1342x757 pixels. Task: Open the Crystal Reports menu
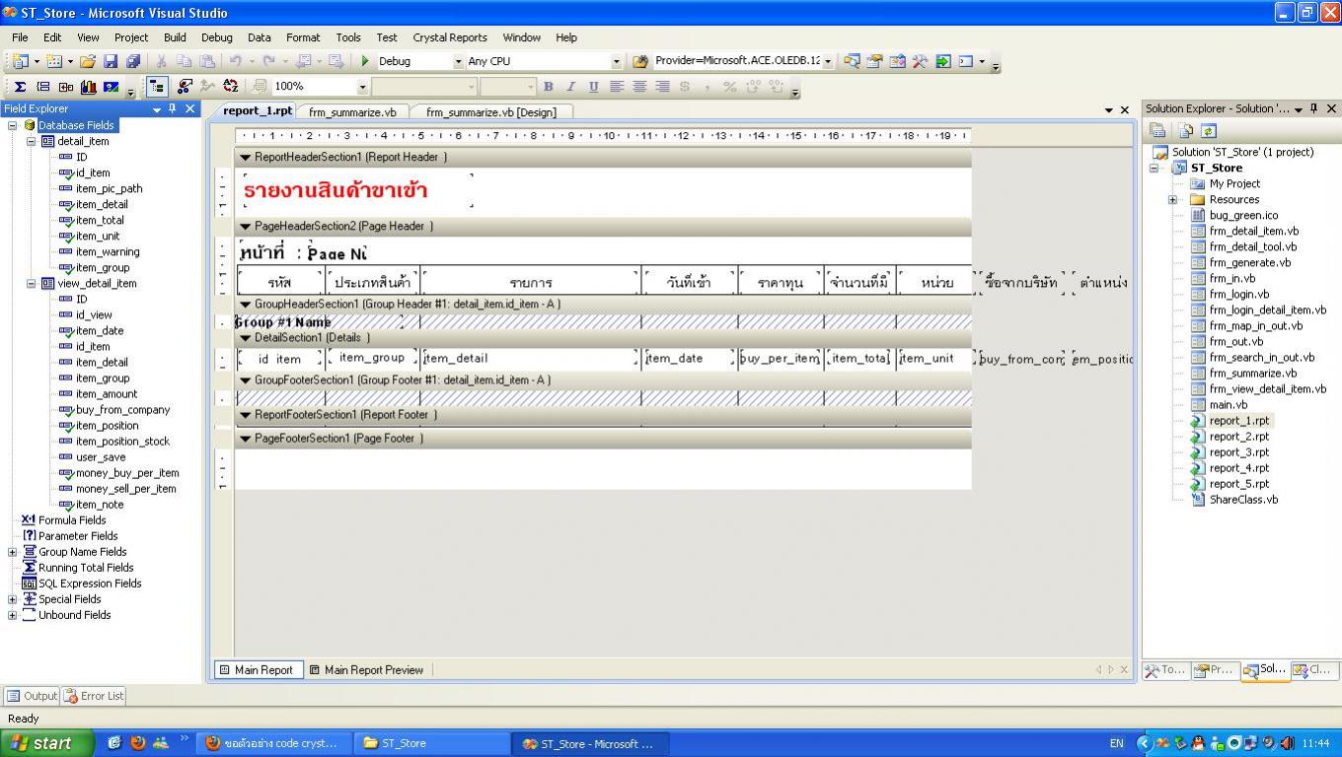click(x=450, y=37)
